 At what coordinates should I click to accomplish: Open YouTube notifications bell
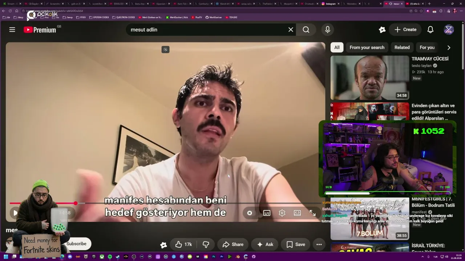(430, 30)
